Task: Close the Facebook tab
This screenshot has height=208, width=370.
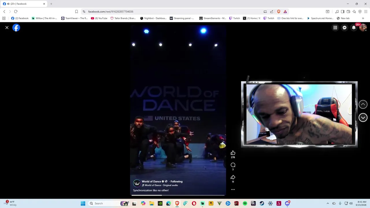Action: (44, 4)
